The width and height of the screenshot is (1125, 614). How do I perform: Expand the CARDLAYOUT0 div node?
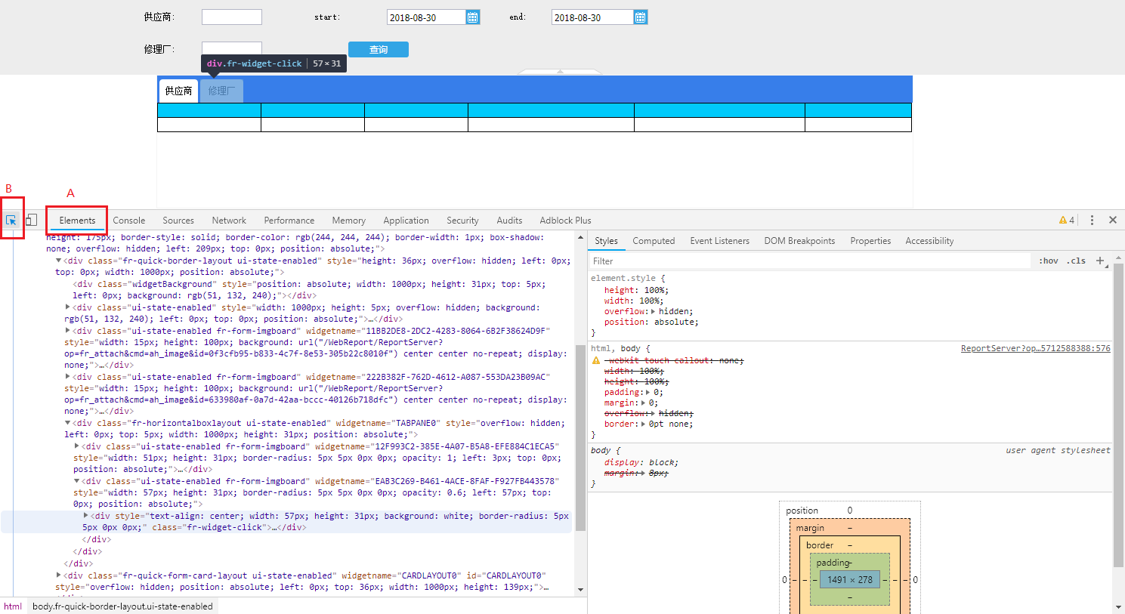[x=59, y=575]
